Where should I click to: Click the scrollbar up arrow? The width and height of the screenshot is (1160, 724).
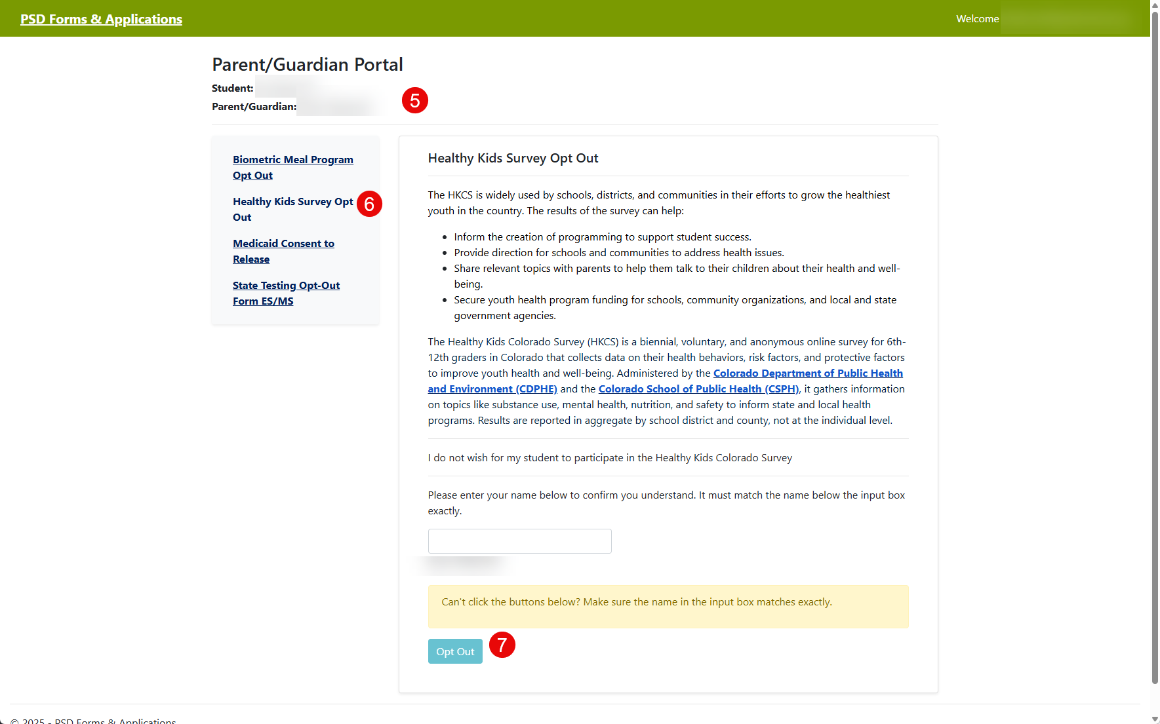coord(1155,5)
